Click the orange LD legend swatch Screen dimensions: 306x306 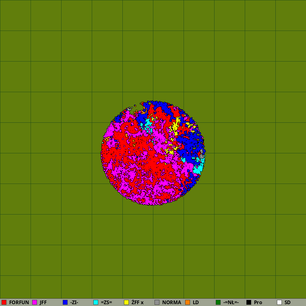pyautogui.click(x=188, y=302)
